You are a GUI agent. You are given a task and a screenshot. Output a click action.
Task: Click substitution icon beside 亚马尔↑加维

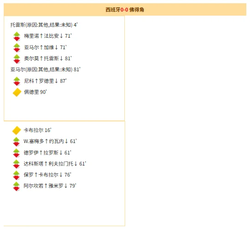click(17, 48)
